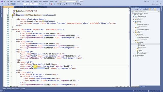Click the Solution Explorer properties wrench icon
Screen dimensions: 163x92
(153, 9)
